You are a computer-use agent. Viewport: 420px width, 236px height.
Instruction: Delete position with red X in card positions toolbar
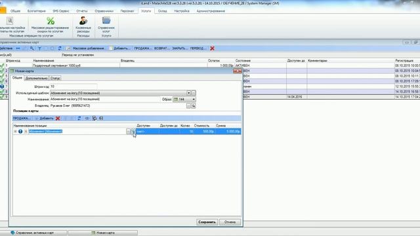point(58,118)
